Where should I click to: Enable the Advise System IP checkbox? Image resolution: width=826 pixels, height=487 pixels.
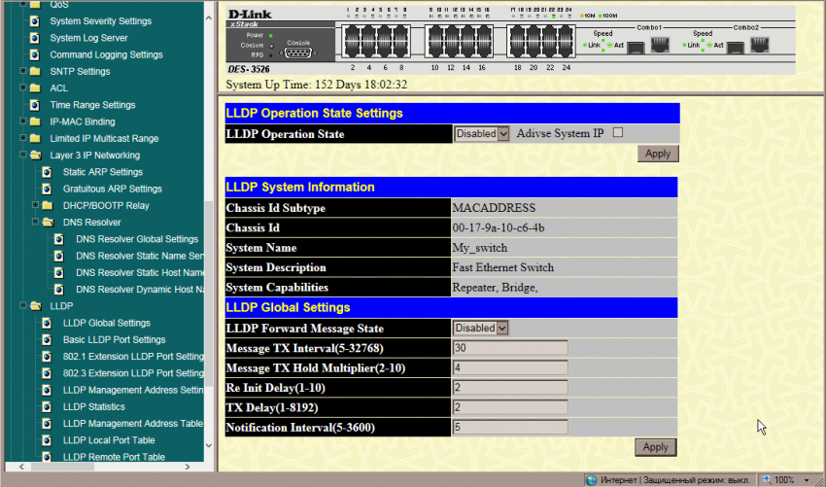point(617,133)
